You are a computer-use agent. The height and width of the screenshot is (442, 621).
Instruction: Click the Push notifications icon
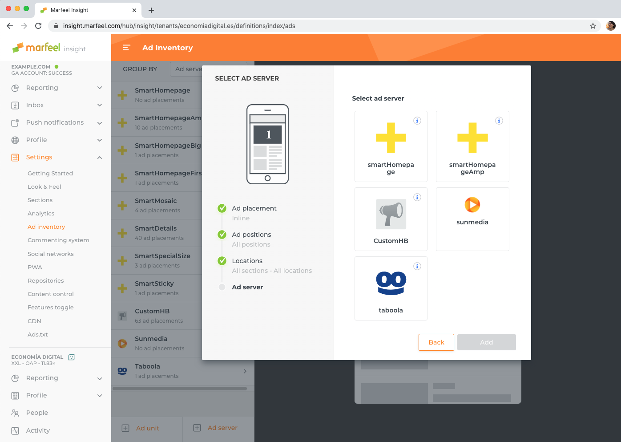[x=15, y=123]
